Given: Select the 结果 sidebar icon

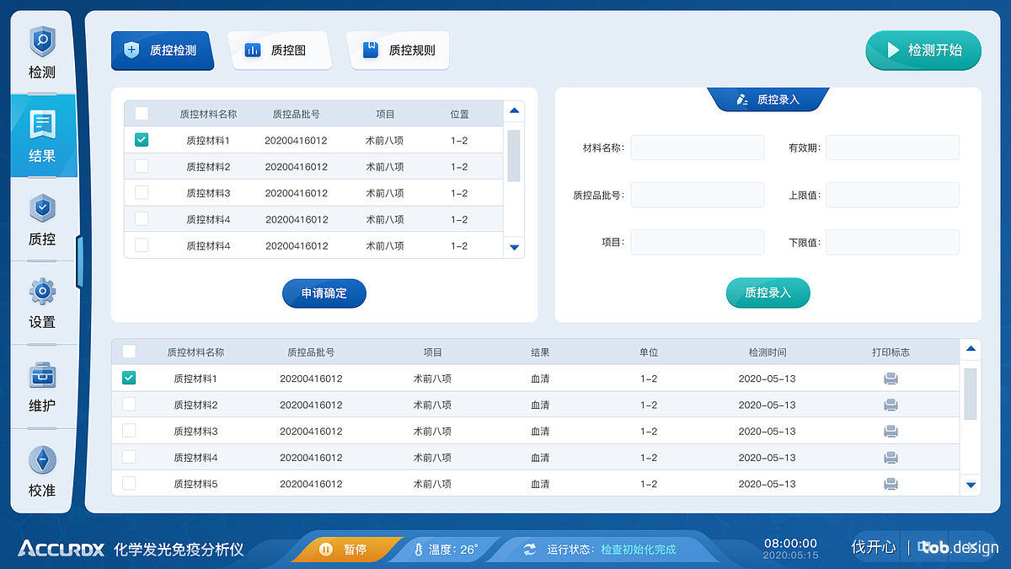Looking at the screenshot, I should [41, 135].
